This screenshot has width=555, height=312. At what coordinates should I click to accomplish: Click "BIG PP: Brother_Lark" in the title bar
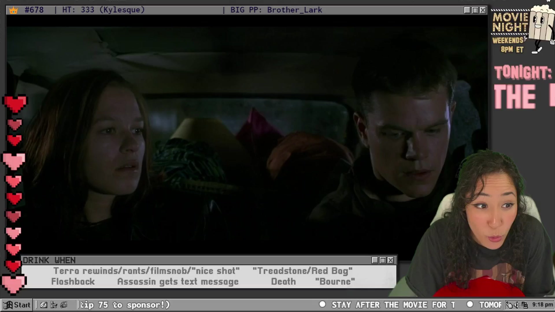276,10
